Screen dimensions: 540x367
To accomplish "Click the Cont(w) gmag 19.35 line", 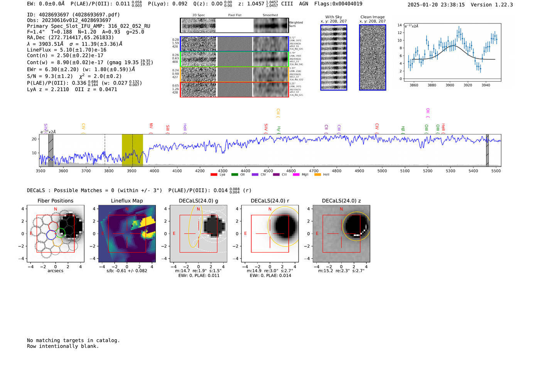I will 90,62.
